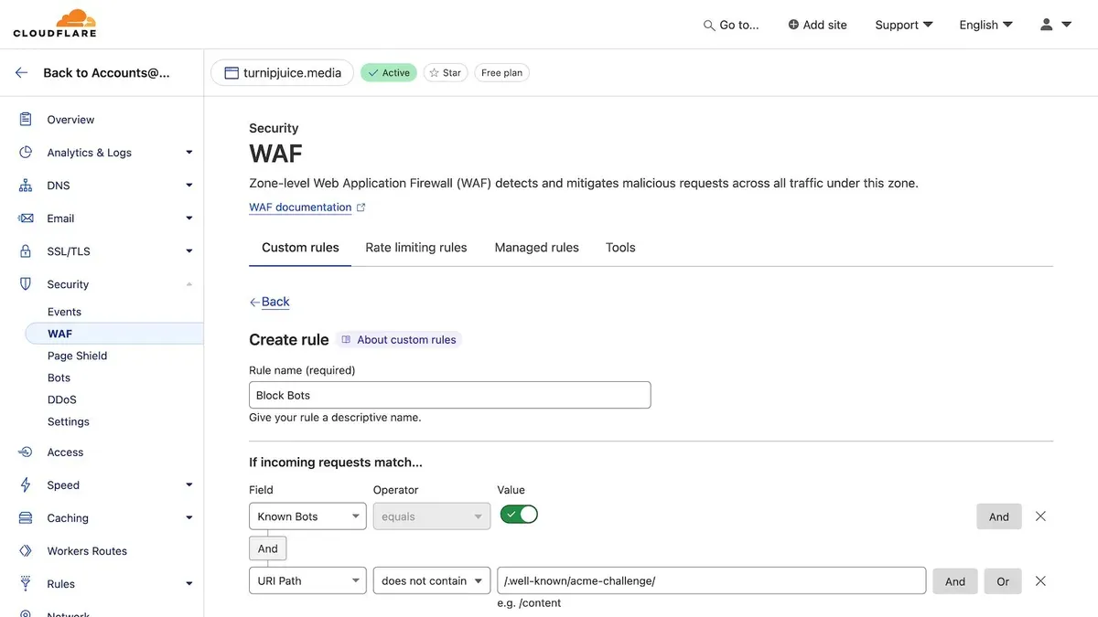The height and width of the screenshot is (617, 1098).
Task: Open Overview in the sidebar
Action: click(70, 120)
